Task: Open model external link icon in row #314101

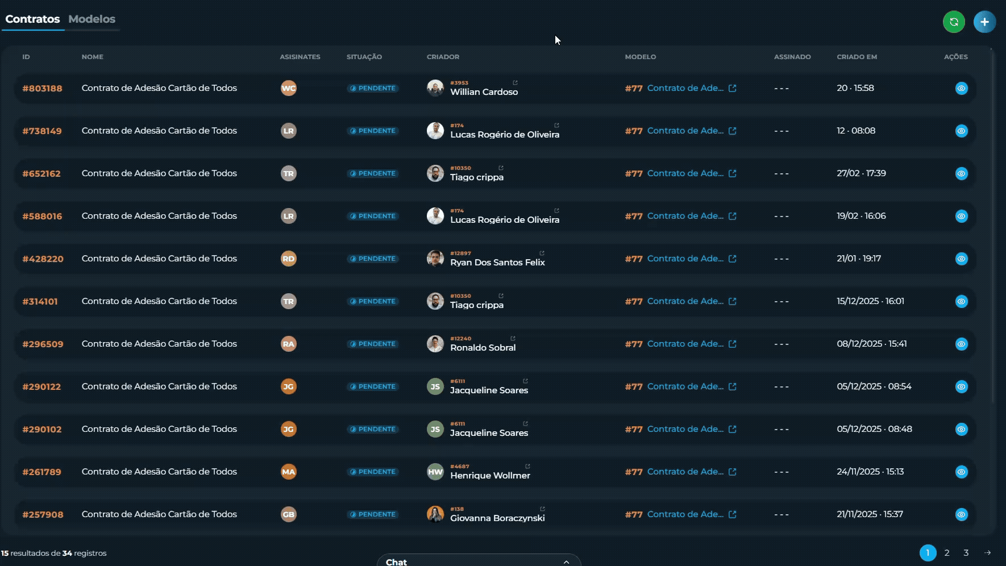Action: point(732,301)
